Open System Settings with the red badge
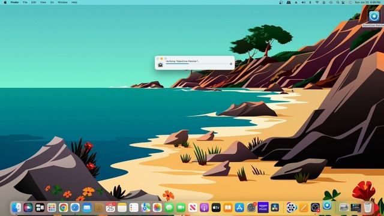 (251, 208)
